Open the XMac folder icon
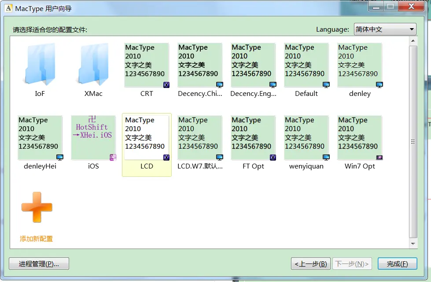The height and width of the screenshot is (282, 431). [93, 64]
